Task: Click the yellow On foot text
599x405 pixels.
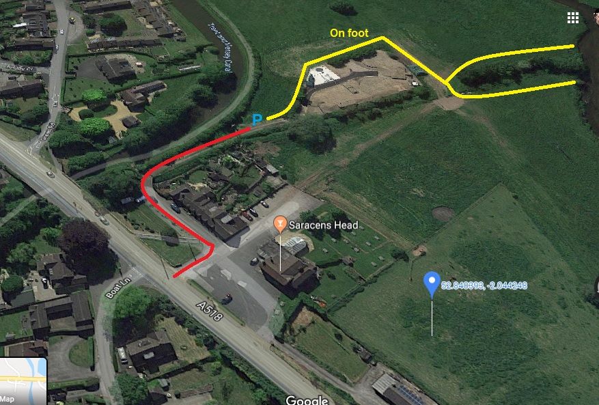Action: coord(349,33)
